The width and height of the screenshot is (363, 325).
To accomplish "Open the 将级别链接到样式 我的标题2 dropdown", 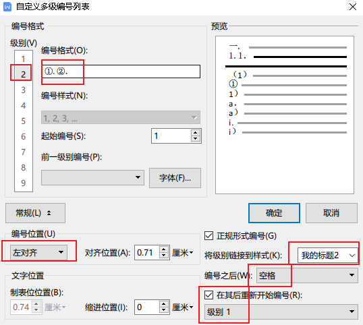I will click(328, 256).
